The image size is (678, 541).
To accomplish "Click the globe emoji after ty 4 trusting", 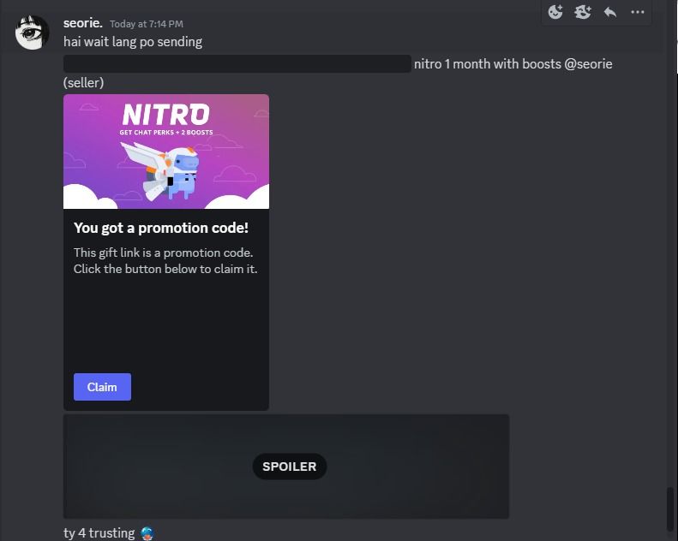I will [x=147, y=533].
